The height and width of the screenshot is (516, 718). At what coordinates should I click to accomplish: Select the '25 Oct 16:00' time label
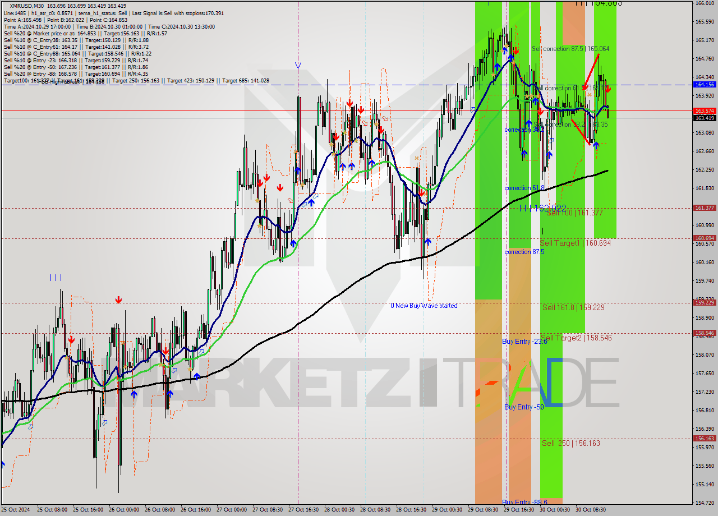pos(88,510)
